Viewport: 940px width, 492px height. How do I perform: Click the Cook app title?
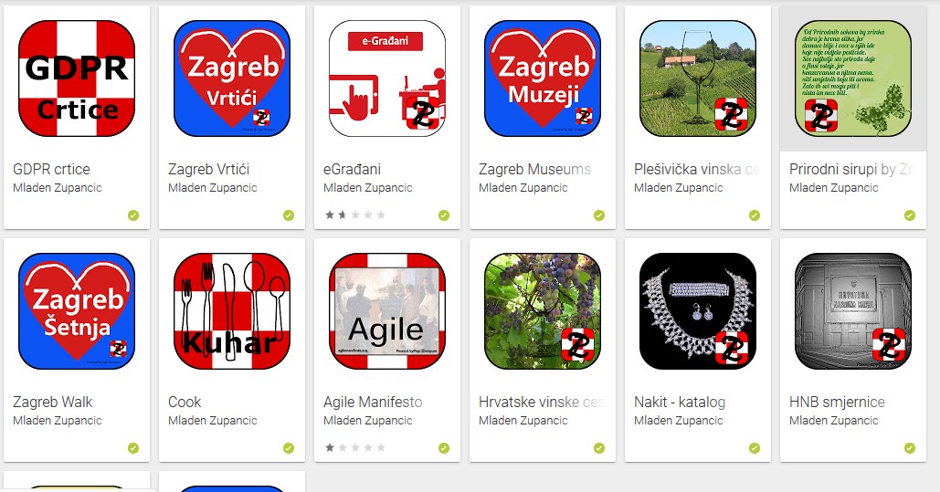coord(185,403)
